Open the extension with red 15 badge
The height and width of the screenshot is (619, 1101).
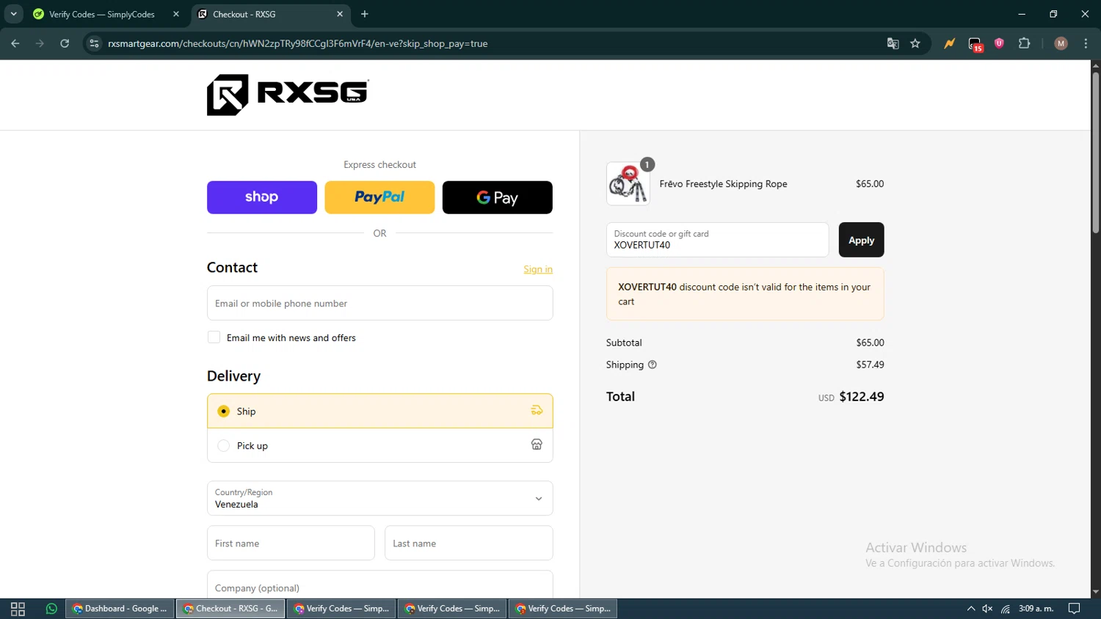(x=975, y=44)
